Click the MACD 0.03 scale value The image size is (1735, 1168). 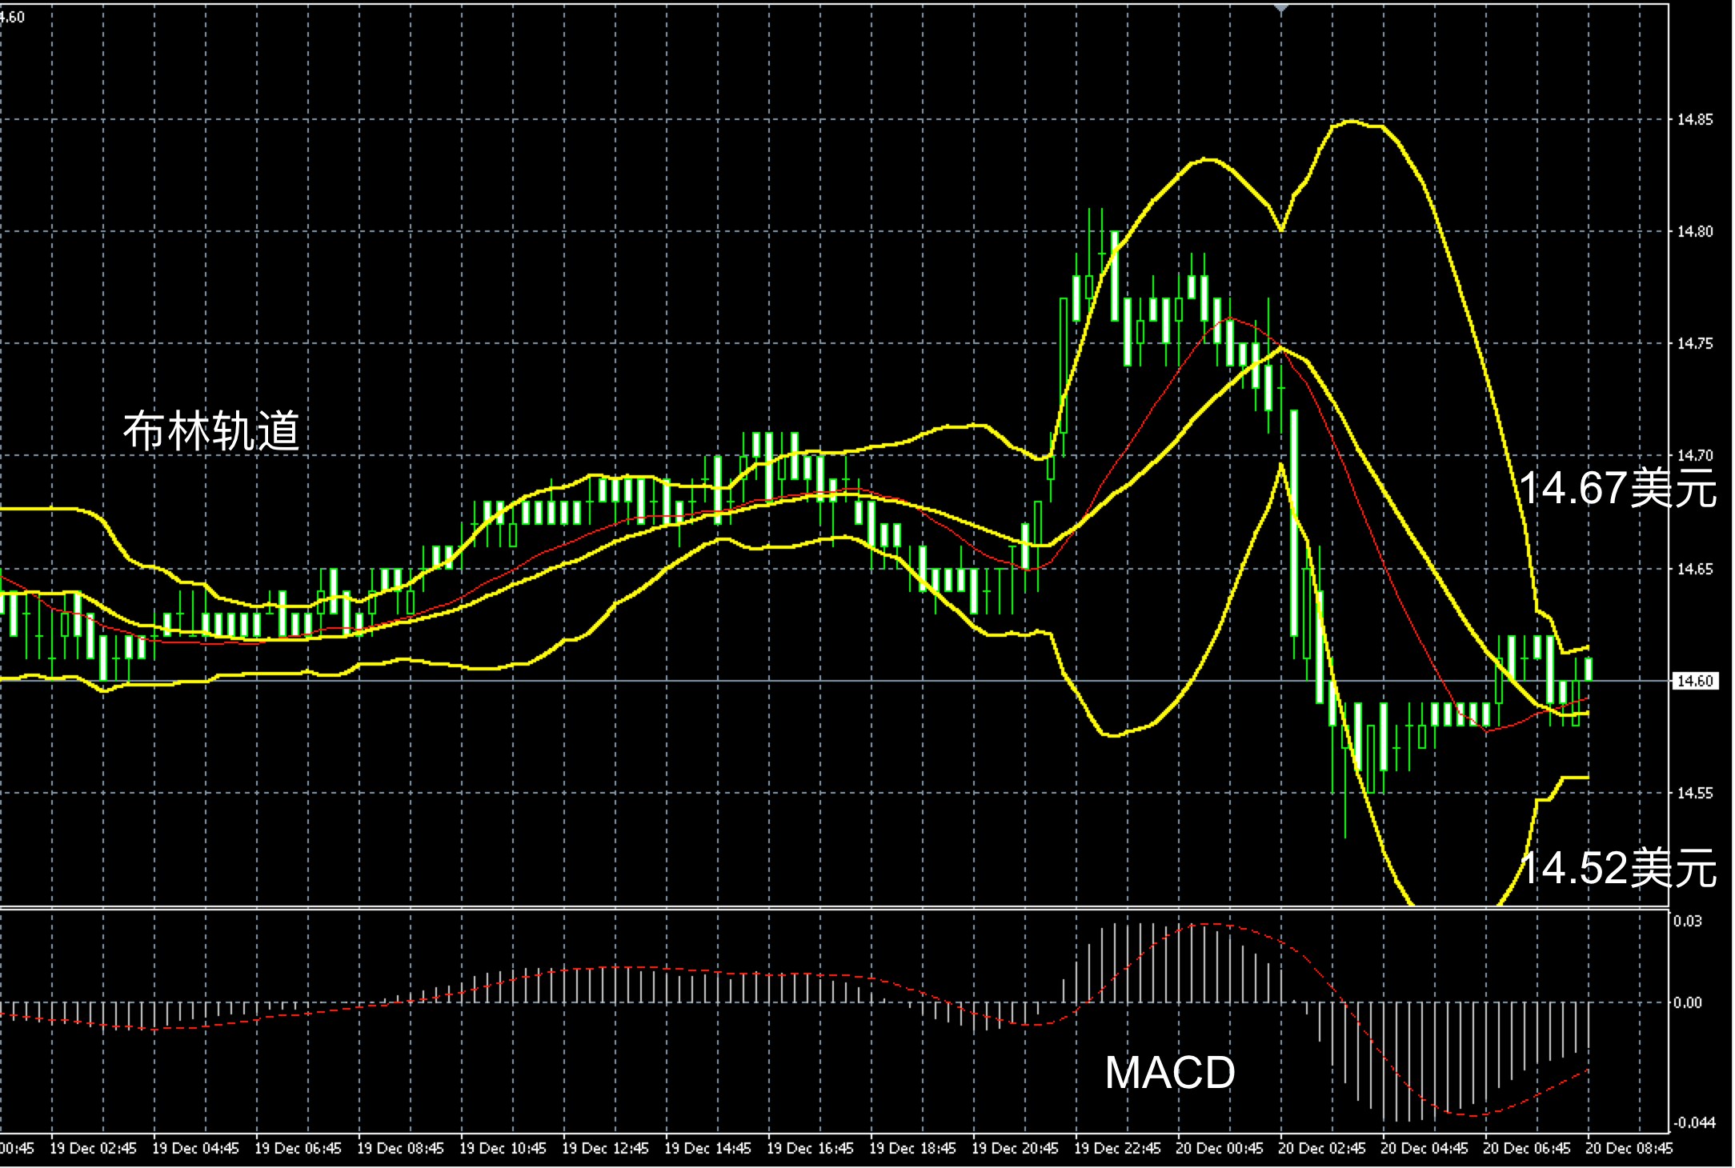tap(1687, 921)
